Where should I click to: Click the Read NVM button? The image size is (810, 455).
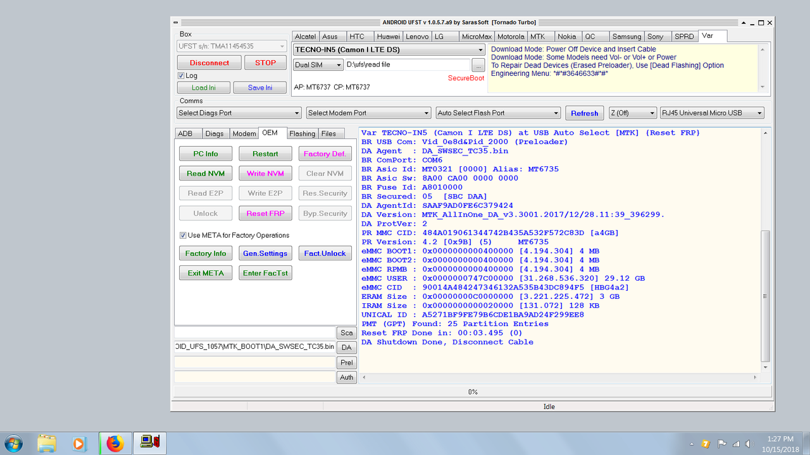[206, 173]
